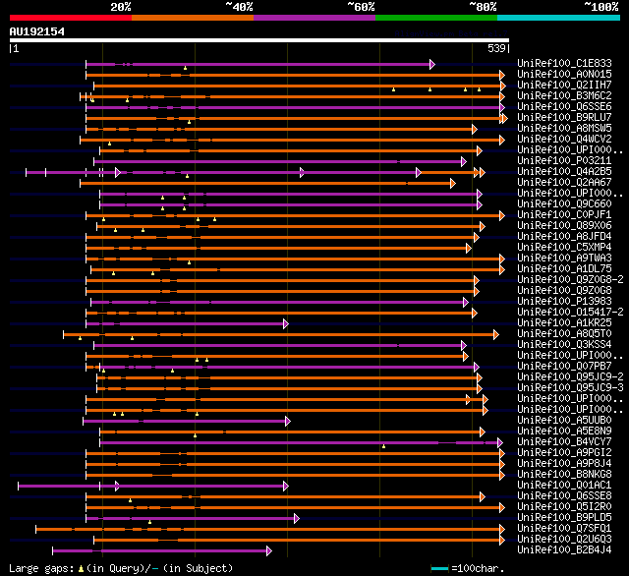629x576 pixels.
Task: Open hit UniRef100_B9RLU7
Action: pyautogui.click(x=564, y=117)
